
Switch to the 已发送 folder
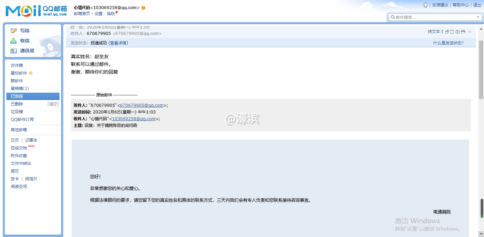[16, 96]
